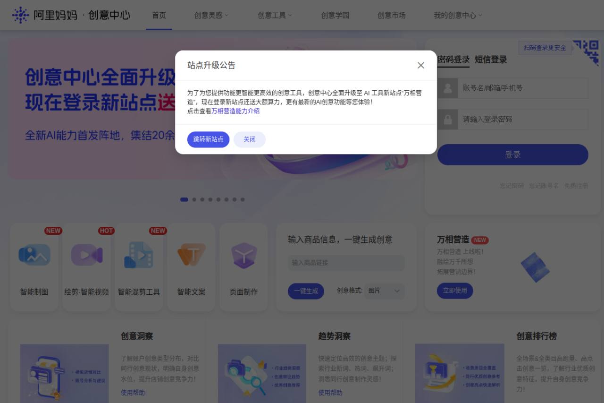The height and width of the screenshot is (403, 604).
Task: Open the 创意格式 图片 dropdown
Action: [385, 291]
